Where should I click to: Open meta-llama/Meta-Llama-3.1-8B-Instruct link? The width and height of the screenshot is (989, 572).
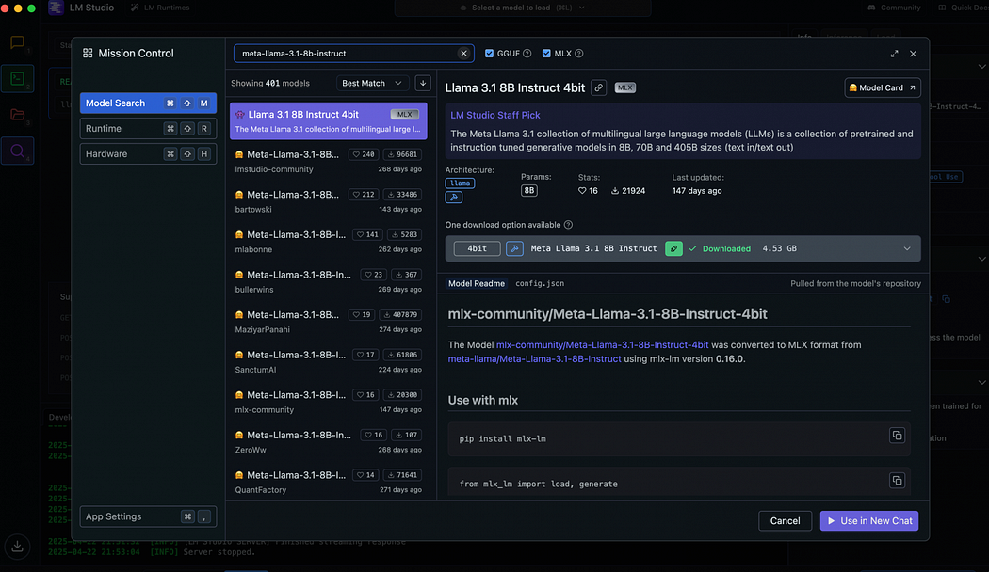[534, 359]
